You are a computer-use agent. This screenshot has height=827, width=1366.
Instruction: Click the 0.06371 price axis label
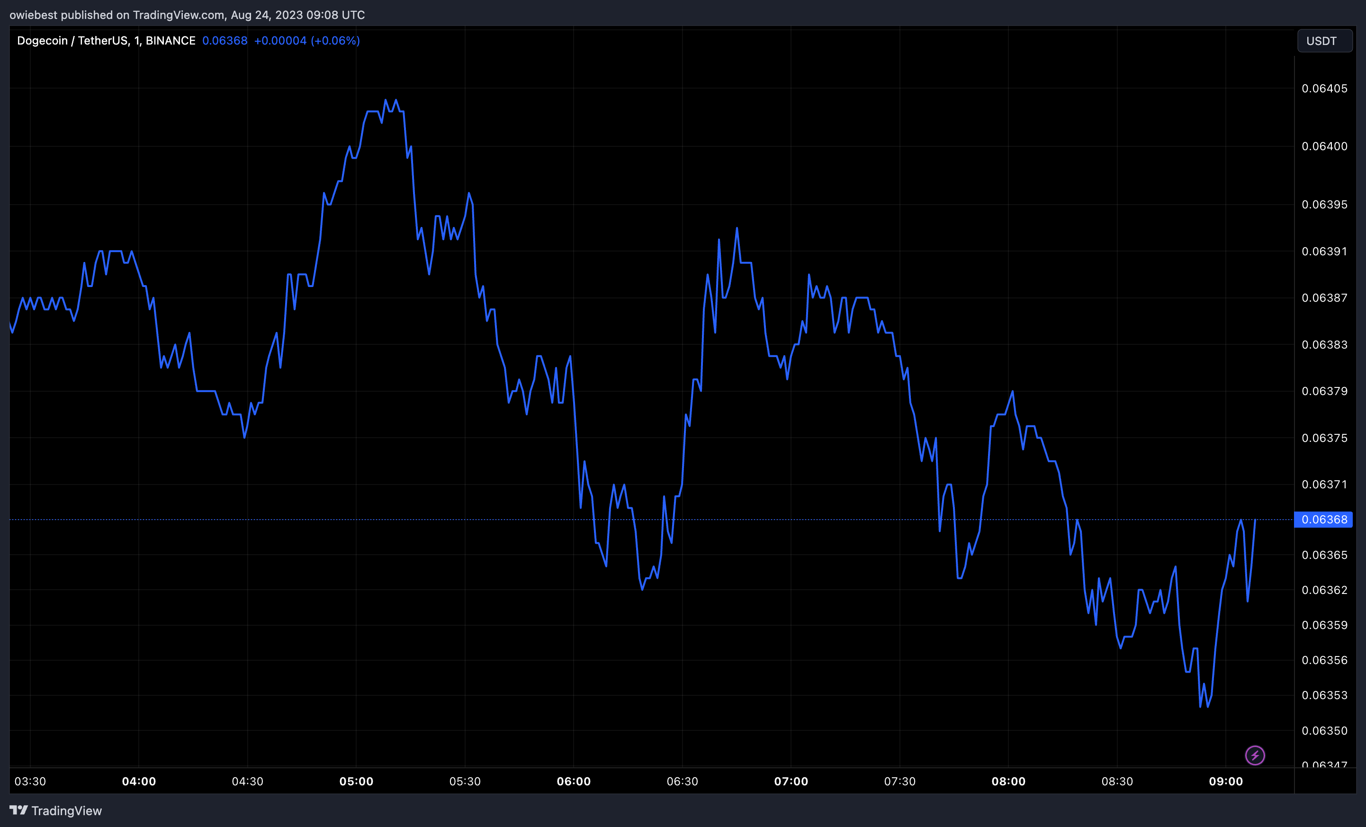coord(1324,485)
